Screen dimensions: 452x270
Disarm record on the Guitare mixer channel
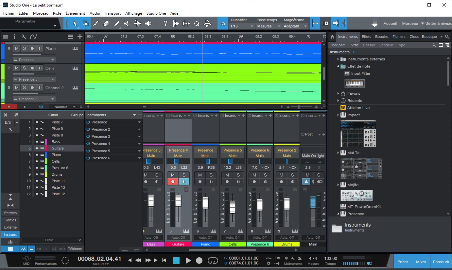coord(173,182)
